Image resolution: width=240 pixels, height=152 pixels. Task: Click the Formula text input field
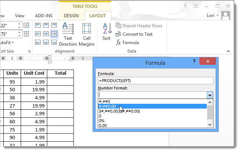click(x=155, y=81)
